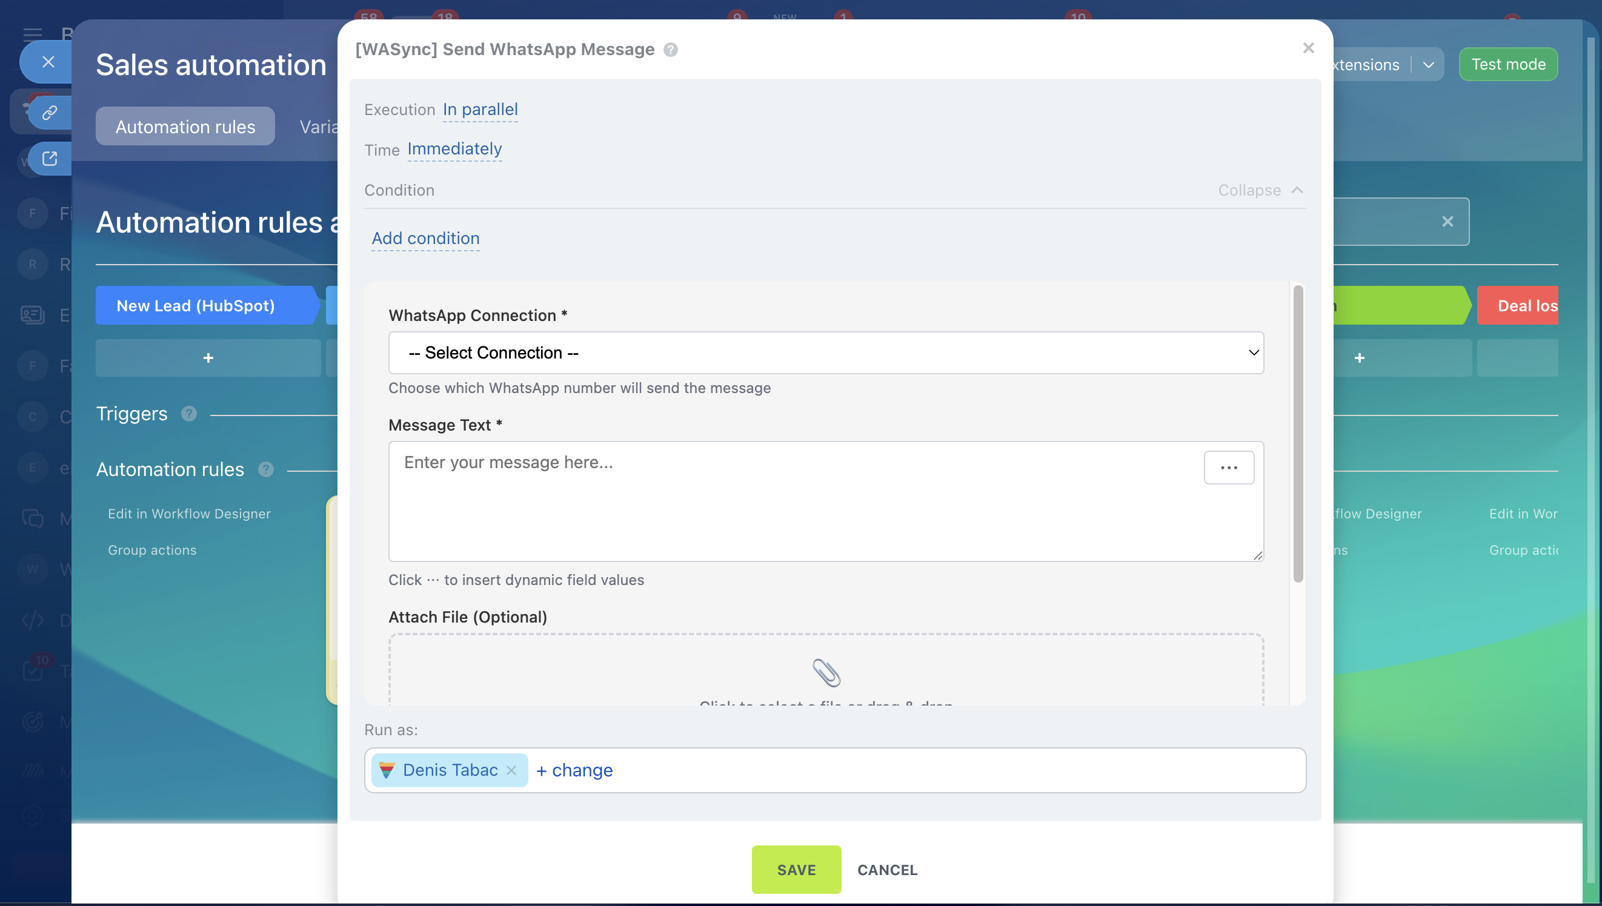The image size is (1602, 906).
Task: Close the Sales automation slider panel
Action: [48, 62]
